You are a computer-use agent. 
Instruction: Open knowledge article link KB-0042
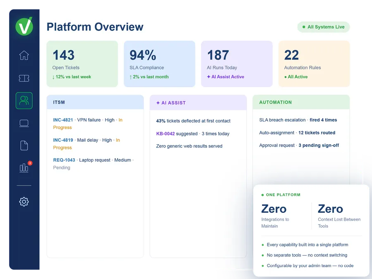click(165, 134)
